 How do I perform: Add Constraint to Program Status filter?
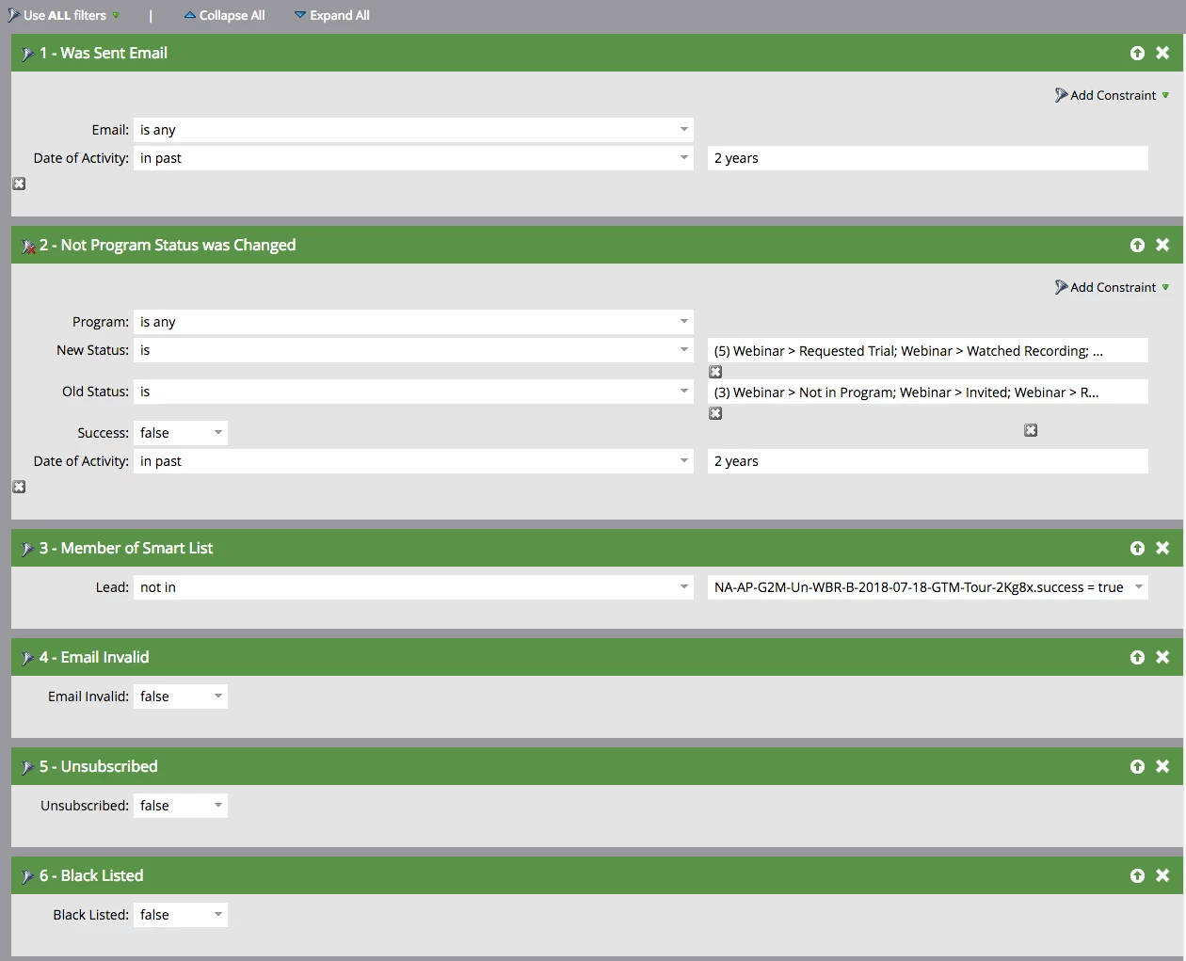point(1112,287)
